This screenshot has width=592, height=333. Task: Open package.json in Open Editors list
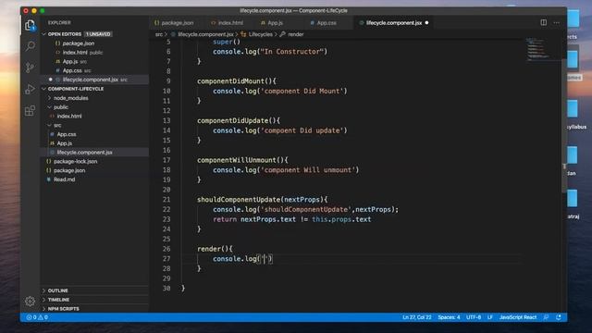[78, 43]
